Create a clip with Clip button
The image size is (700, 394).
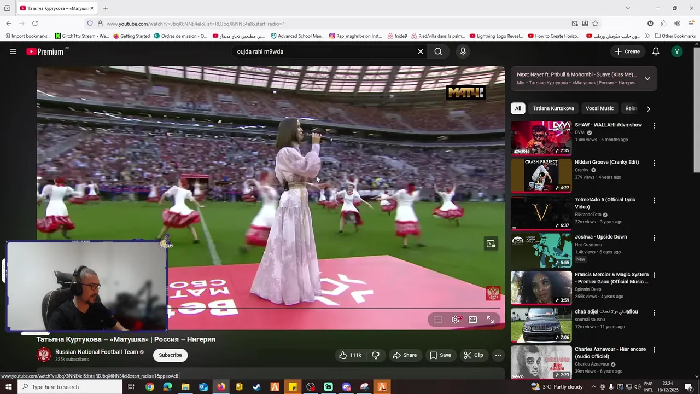click(474, 355)
